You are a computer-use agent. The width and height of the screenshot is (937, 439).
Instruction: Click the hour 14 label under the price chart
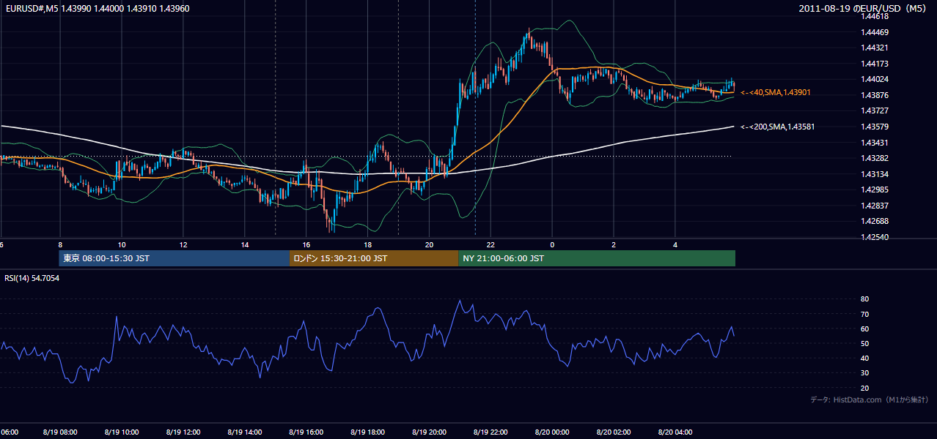(245, 244)
